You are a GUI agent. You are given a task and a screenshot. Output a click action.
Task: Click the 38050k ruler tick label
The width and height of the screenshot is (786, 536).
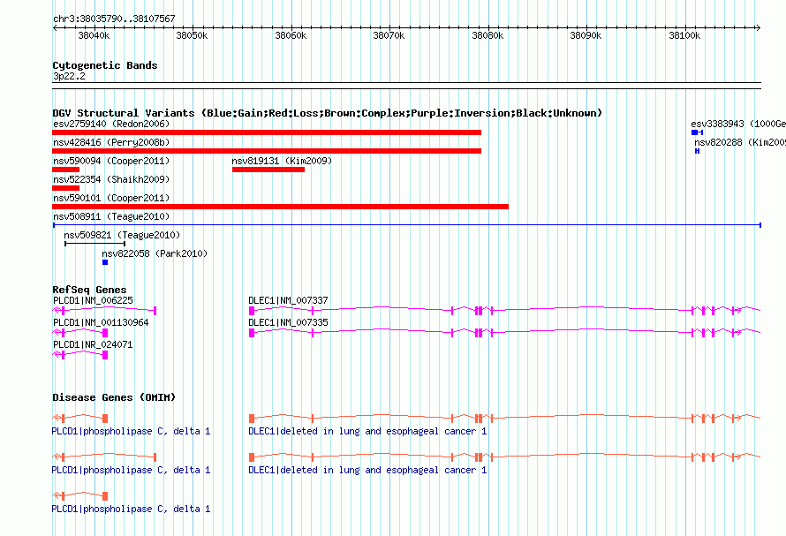(192, 35)
